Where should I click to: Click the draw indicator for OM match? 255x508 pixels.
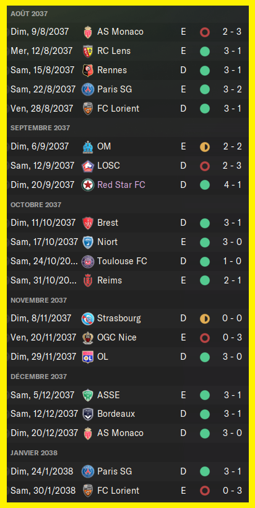click(x=205, y=147)
